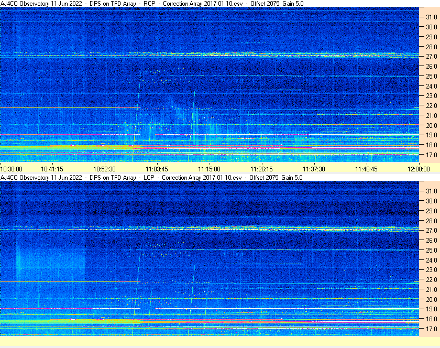Select the 25.0 label on RCP frequency axis

[432, 76]
